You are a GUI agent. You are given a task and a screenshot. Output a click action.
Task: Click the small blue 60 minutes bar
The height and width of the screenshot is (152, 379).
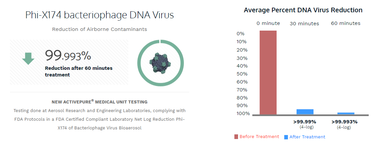(x=346, y=113)
